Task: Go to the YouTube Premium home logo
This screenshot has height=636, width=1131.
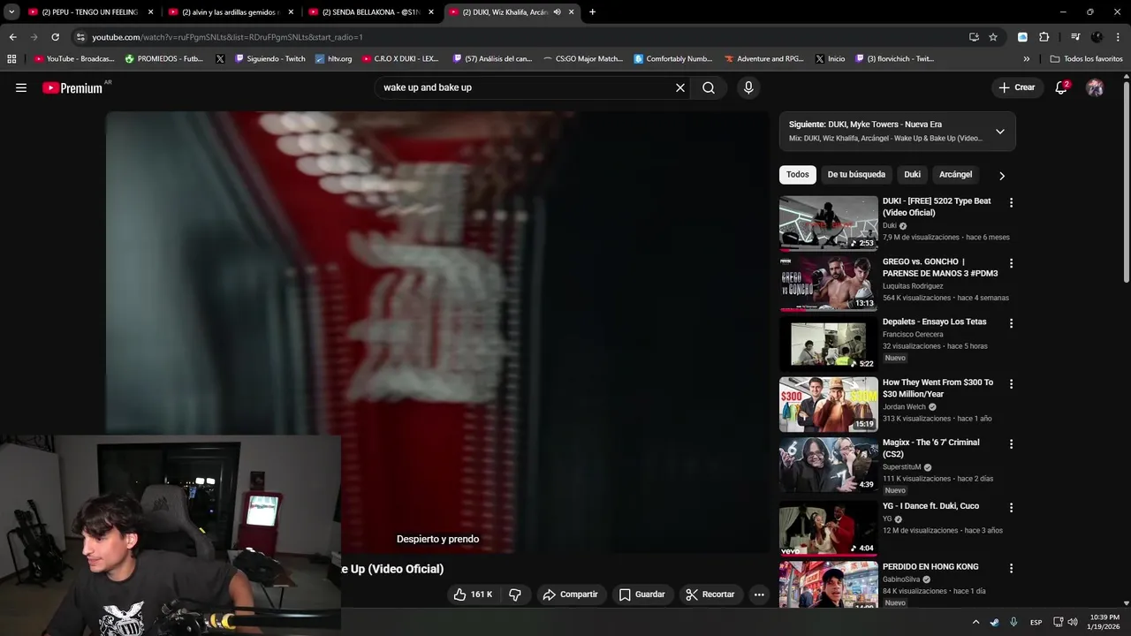Action: pos(74,87)
